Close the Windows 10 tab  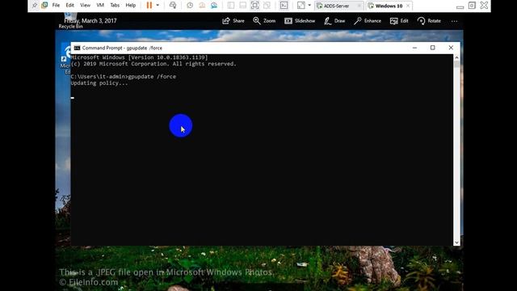408,6
